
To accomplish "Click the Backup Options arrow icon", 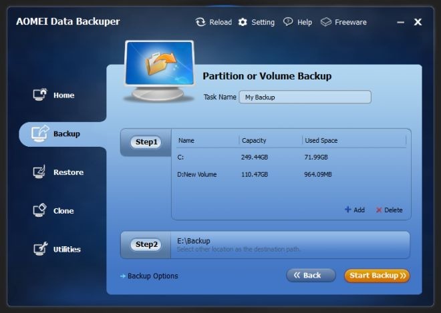I will tap(123, 276).
